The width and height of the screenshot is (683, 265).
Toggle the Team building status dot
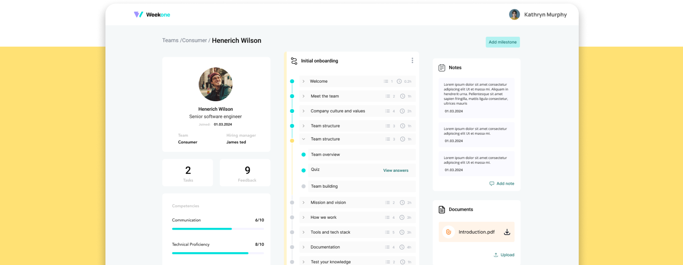[x=304, y=187]
